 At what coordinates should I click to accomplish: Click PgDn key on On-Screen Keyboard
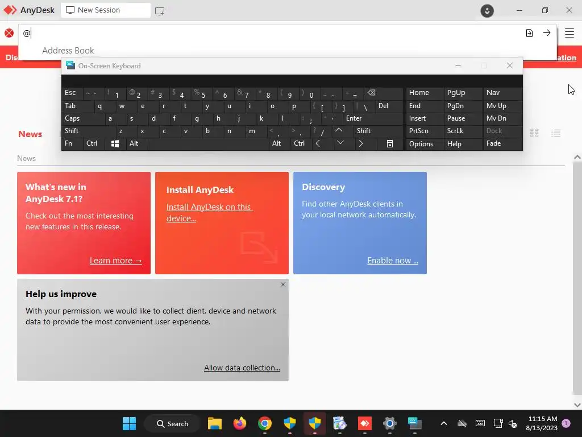pos(462,106)
